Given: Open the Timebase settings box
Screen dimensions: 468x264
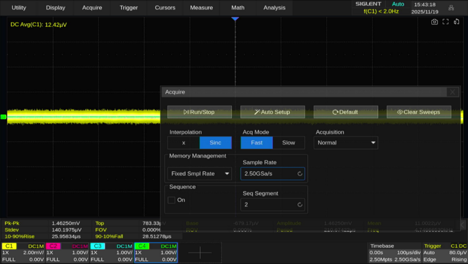Looking at the screenshot, I should coord(394,253).
